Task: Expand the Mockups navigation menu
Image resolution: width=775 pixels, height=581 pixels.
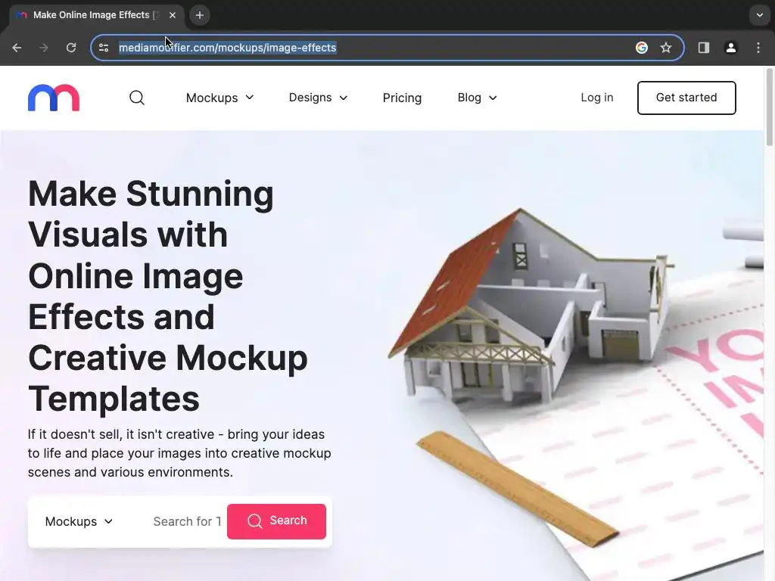Action: (220, 98)
